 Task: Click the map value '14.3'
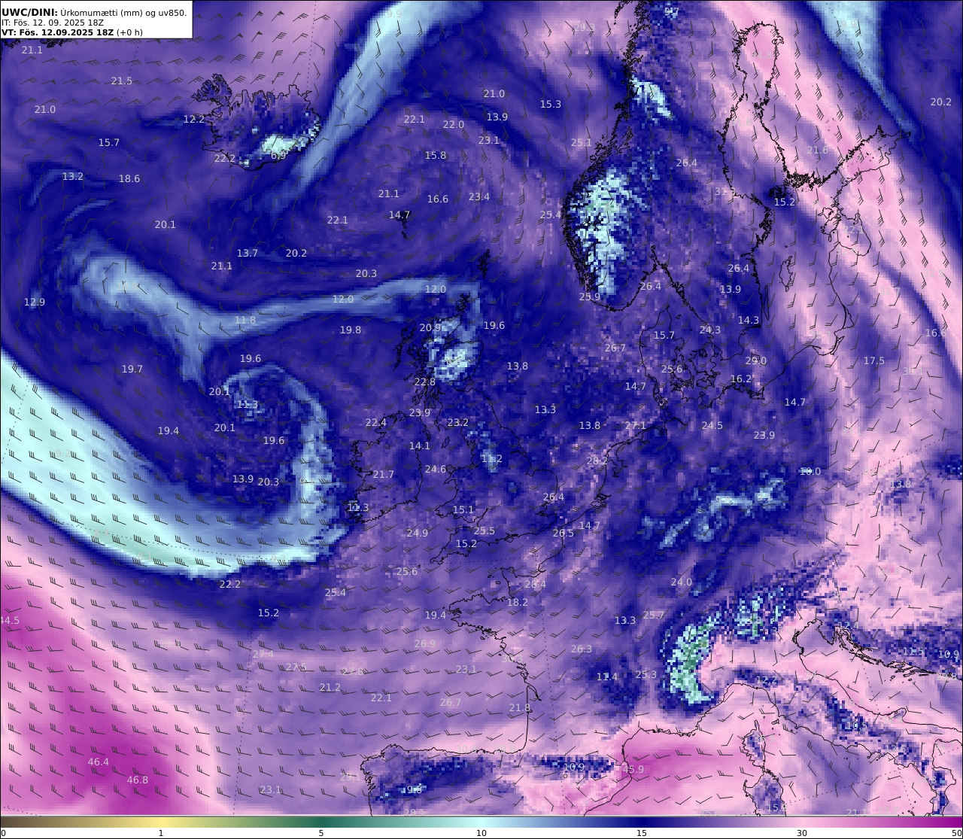point(749,320)
